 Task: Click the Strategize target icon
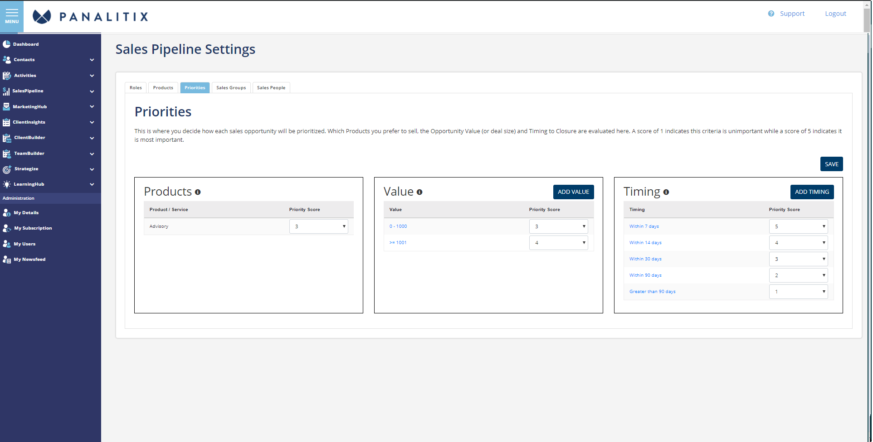(6, 169)
